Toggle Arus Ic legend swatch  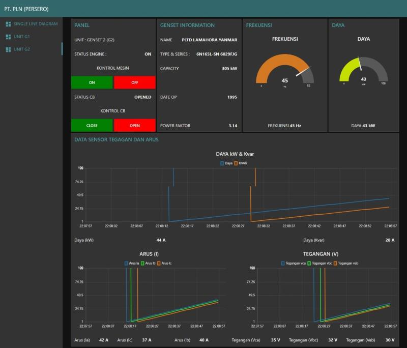tap(158, 263)
